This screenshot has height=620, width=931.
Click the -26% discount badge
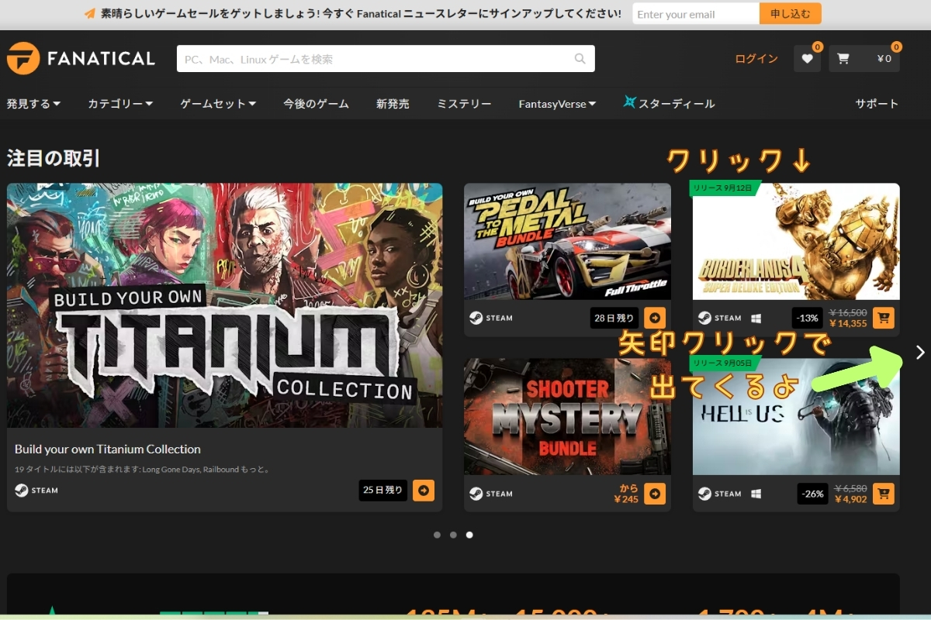pos(813,494)
